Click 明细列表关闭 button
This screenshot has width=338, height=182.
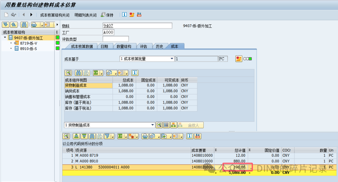[x=85, y=15]
